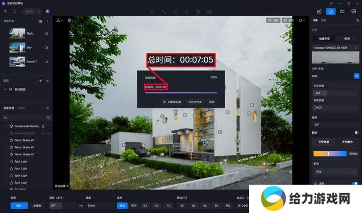Open the scene list more options dots
The height and width of the screenshot is (213, 362).
pyautogui.click(x=48, y=21)
